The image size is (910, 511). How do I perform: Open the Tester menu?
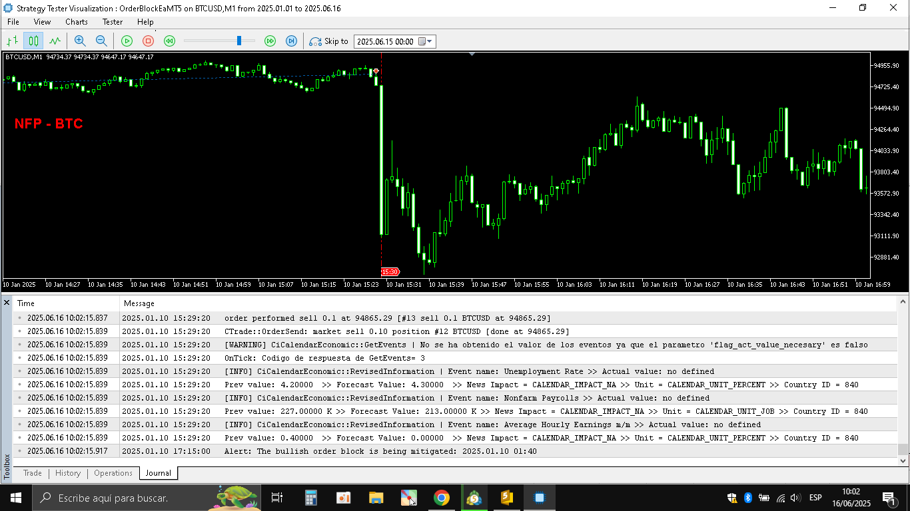pos(113,22)
